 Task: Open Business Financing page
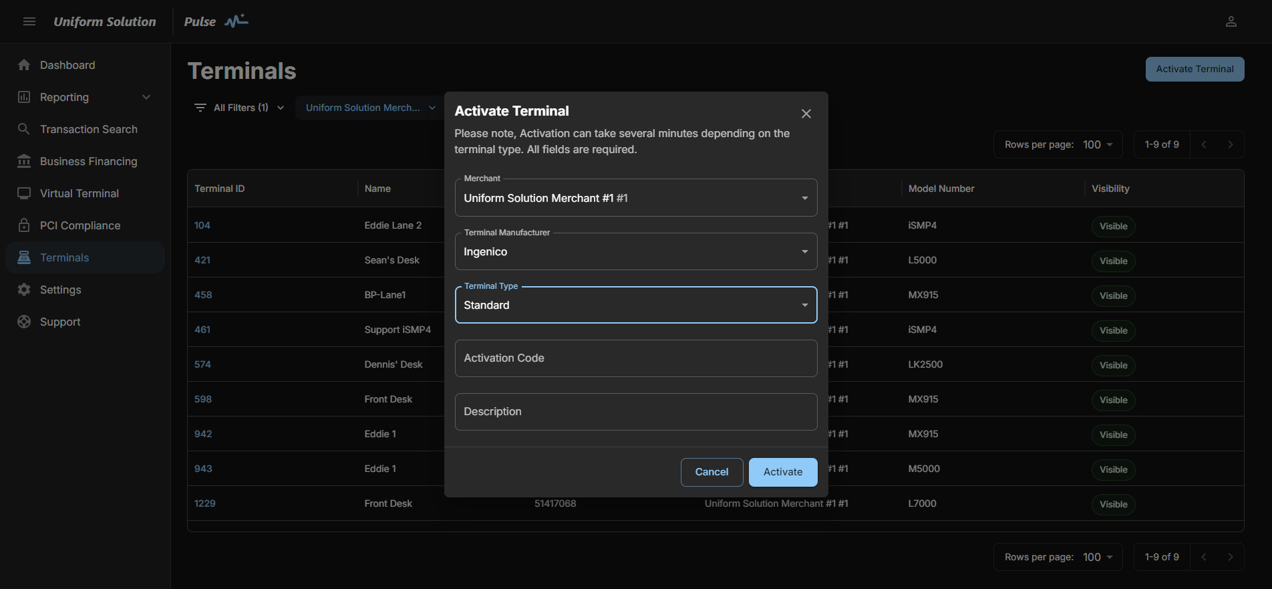tap(85, 161)
